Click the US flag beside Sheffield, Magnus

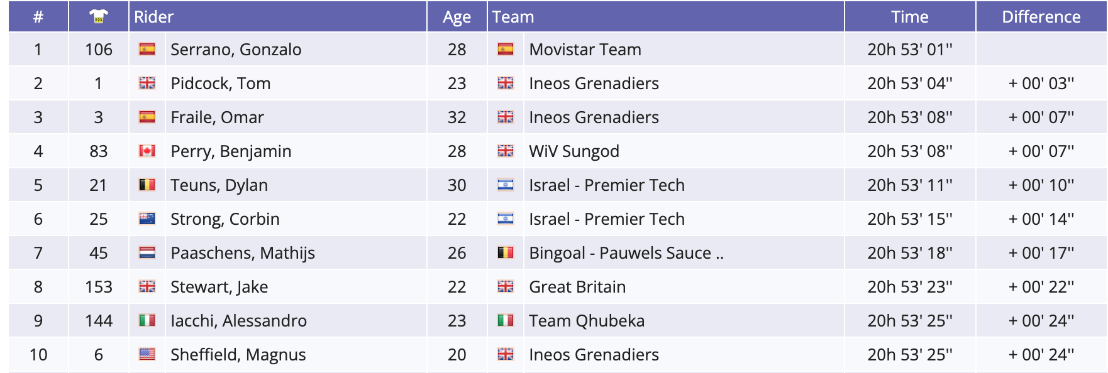[147, 354]
